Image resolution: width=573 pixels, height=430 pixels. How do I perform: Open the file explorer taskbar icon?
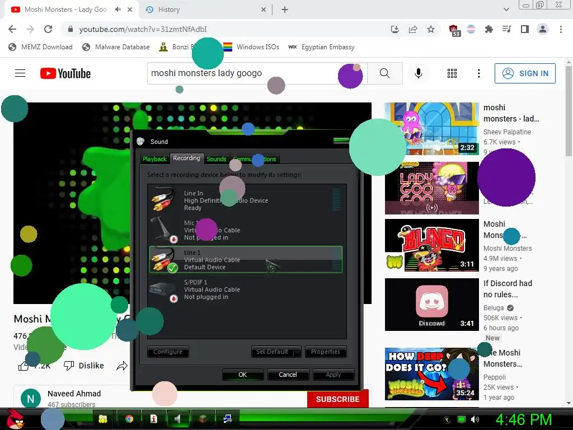tap(104, 419)
